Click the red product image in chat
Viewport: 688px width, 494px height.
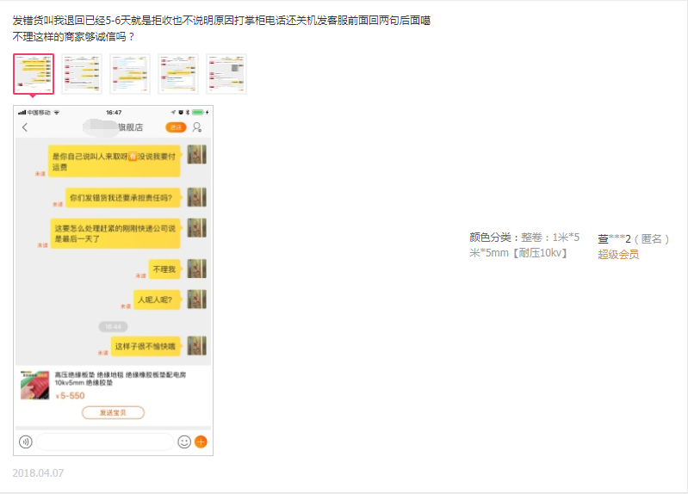(x=35, y=385)
